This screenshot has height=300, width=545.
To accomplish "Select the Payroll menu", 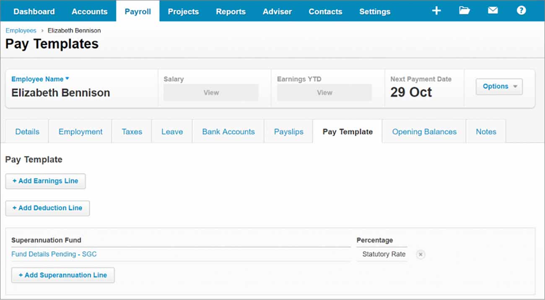I will pos(138,11).
